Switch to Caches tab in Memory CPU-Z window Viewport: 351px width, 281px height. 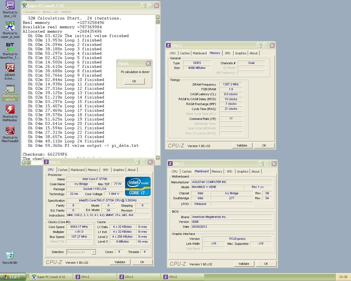[185, 53]
